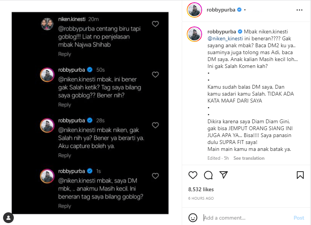Click the tagged people icon on image
This screenshot has width=311, height=225.
8,218
